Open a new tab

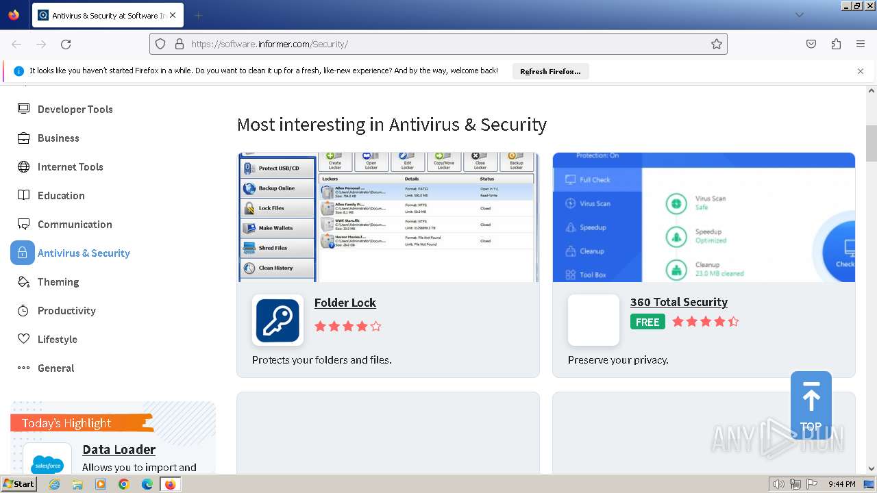tap(198, 15)
